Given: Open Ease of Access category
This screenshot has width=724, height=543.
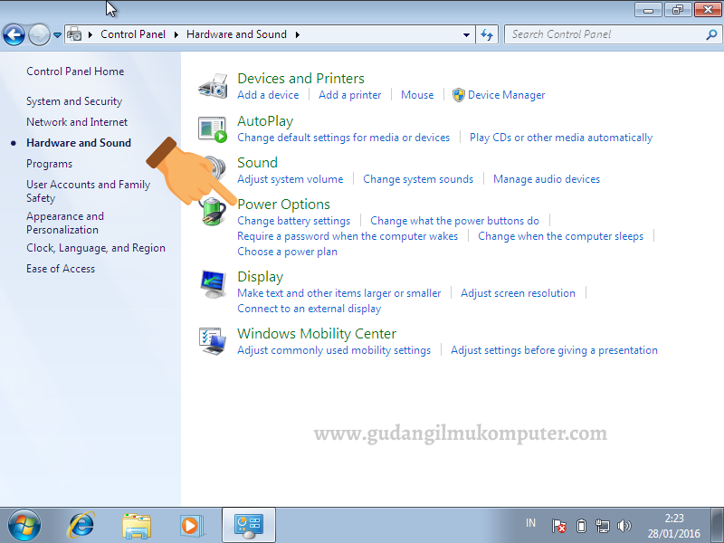Looking at the screenshot, I should tap(61, 269).
